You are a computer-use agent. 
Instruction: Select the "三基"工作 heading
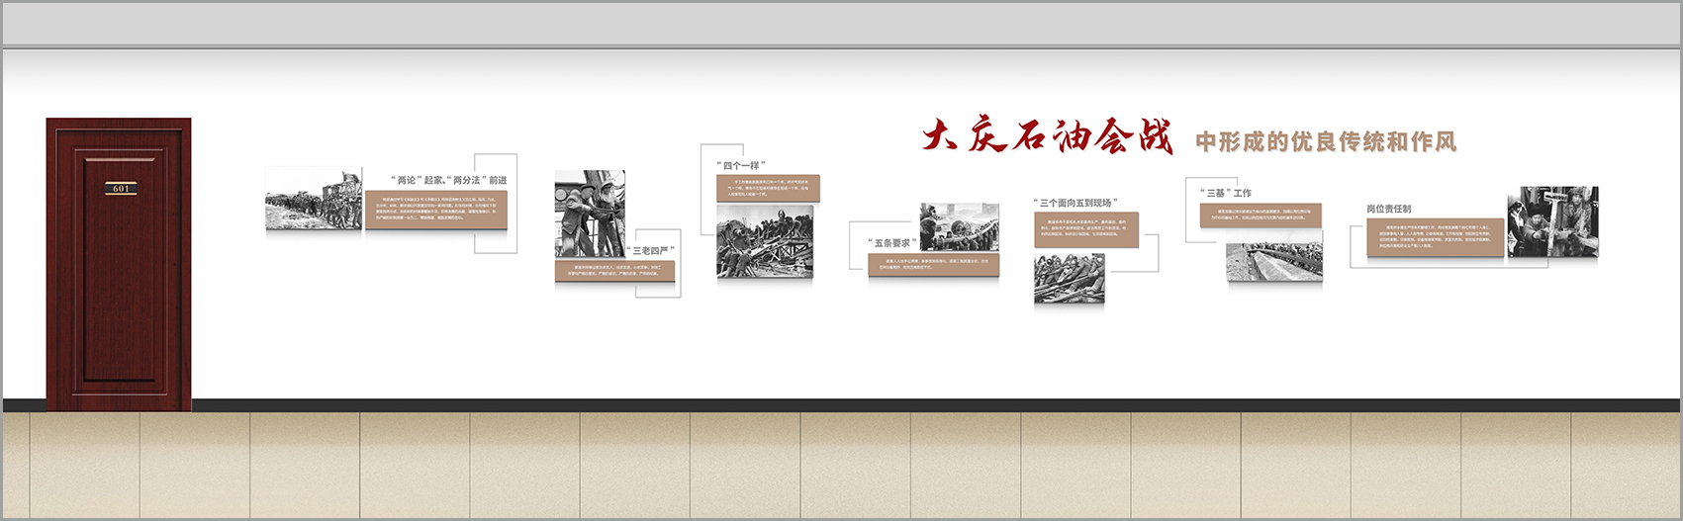click(x=1226, y=193)
